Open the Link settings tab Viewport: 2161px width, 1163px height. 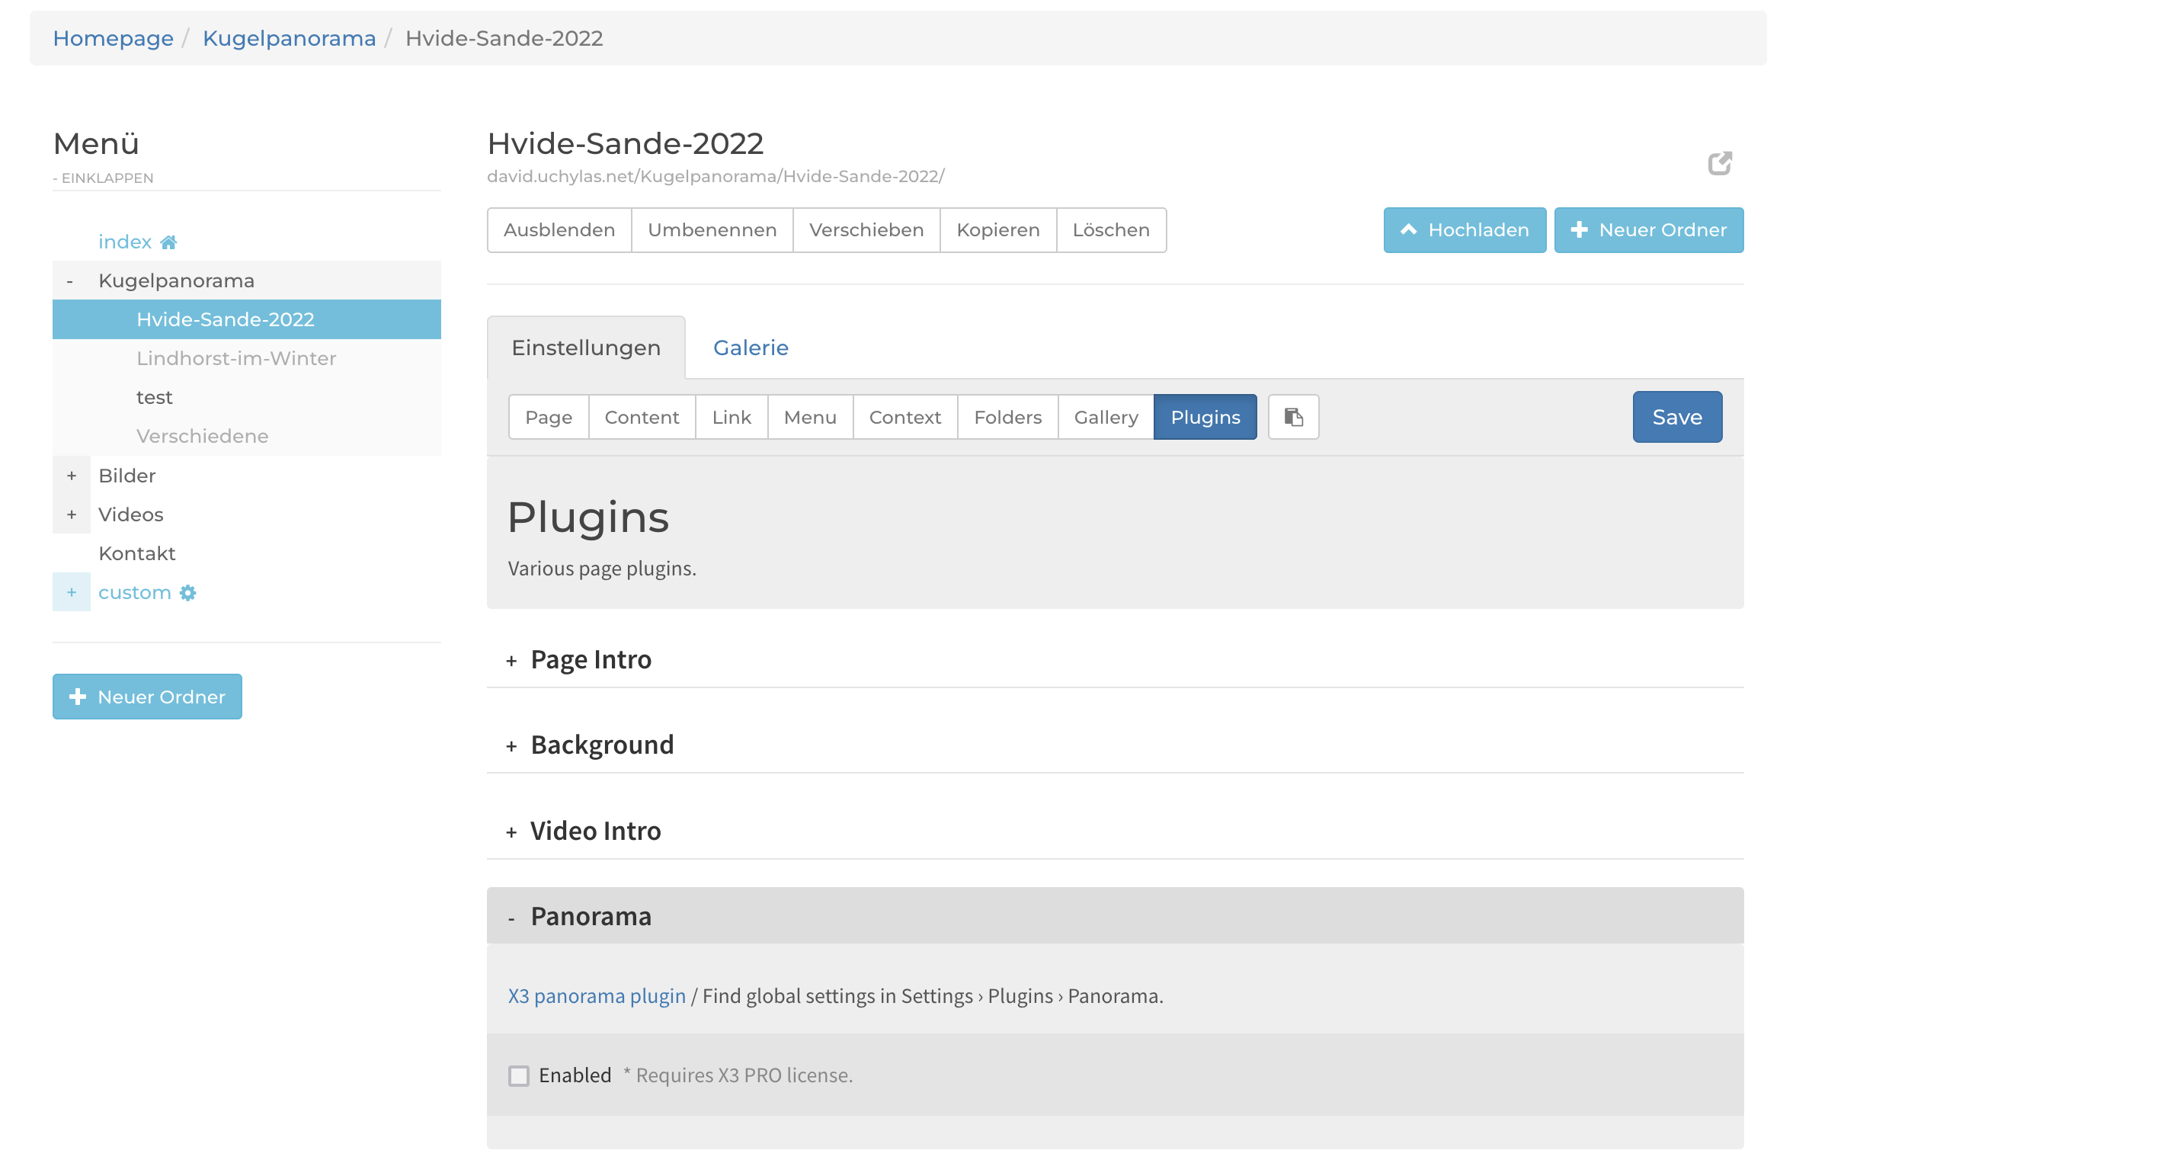click(x=732, y=417)
